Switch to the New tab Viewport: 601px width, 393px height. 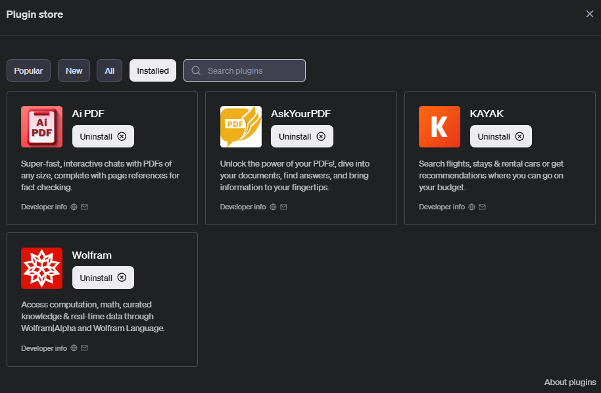point(74,70)
